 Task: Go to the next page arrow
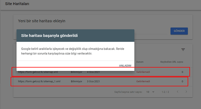[x=186, y=92]
